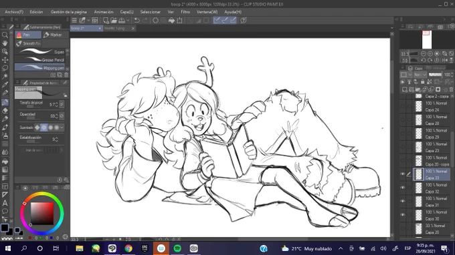
Task: Select the Fill bucket tool in left toolbar
Action: click(x=5, y=162)
